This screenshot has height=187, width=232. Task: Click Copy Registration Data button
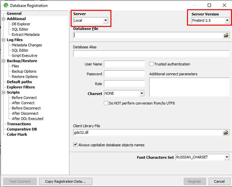65,181
